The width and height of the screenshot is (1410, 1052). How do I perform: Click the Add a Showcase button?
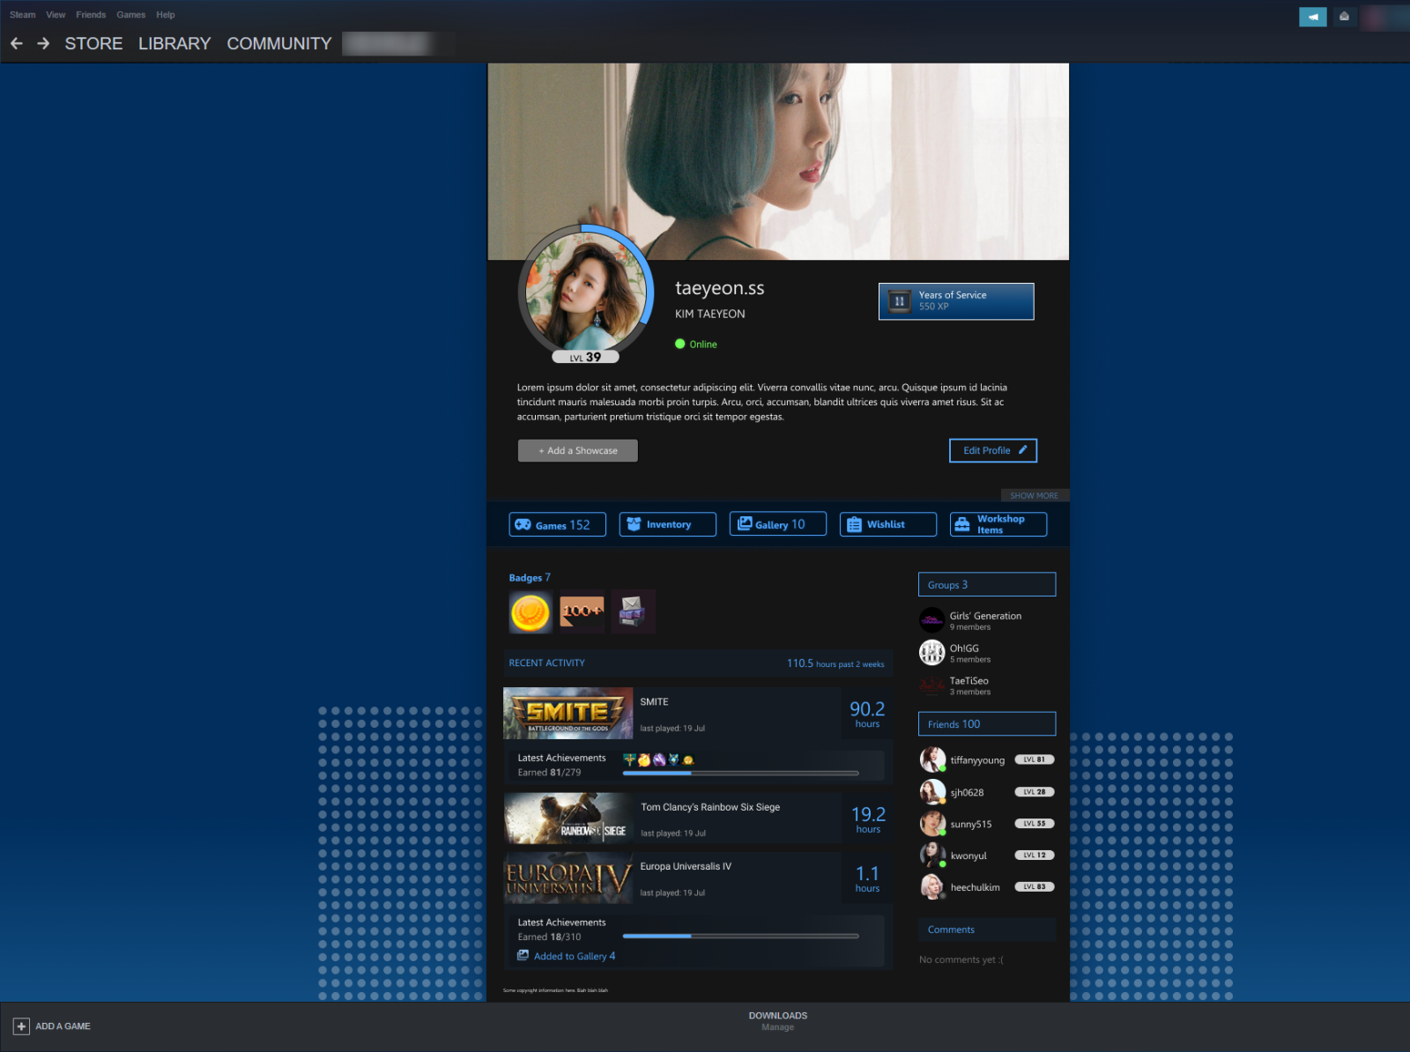tap(577, 450)
